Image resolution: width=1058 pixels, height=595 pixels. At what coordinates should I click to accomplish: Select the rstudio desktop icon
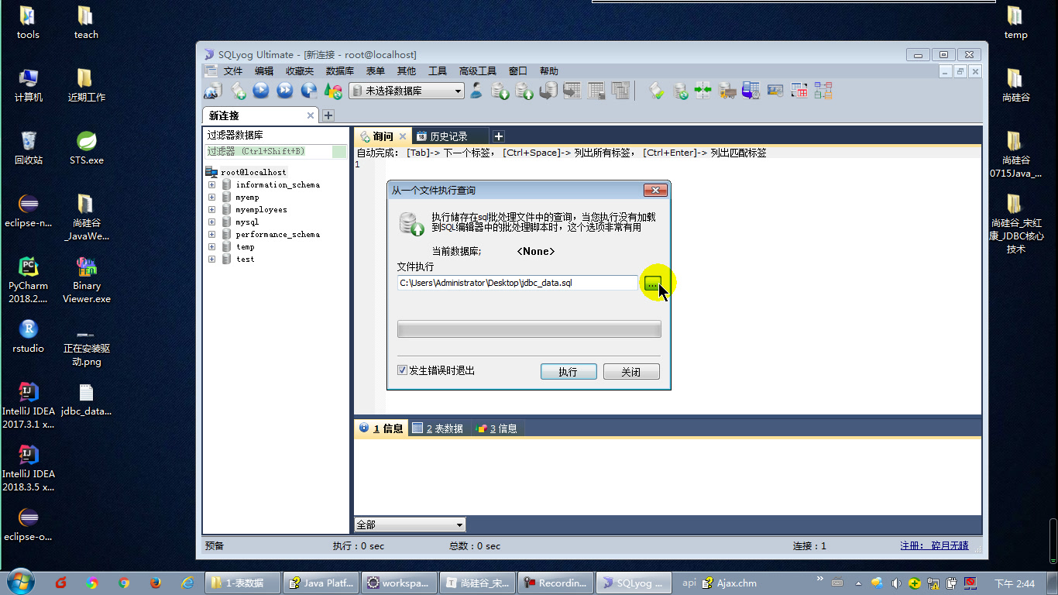(28, 335)
